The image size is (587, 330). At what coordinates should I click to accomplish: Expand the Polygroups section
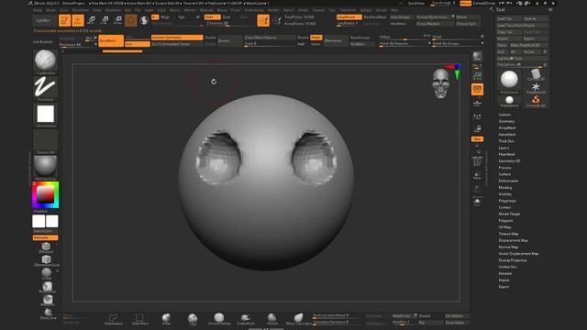point(507,201)
